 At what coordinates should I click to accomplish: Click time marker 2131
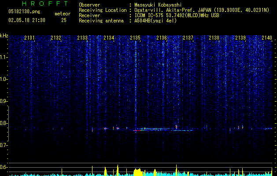pyautogui.click(x=30, y=38)
